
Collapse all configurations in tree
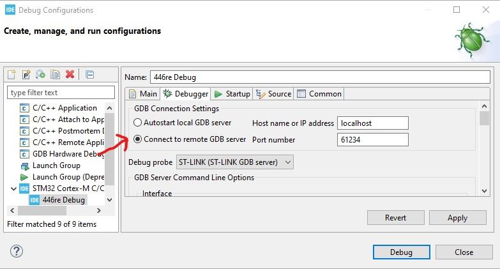(90, 74)
